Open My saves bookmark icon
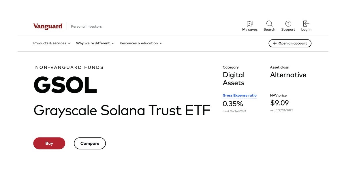 point(250,24)
